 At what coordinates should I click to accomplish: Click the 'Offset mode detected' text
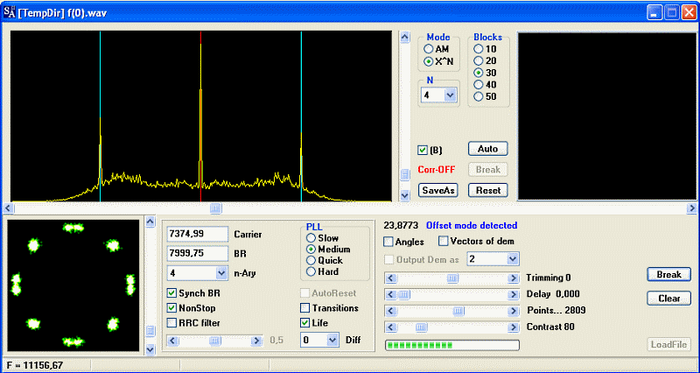pyautogui.click(x=472, y=226)
